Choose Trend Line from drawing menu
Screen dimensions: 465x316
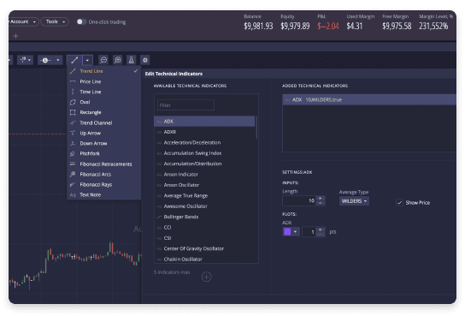(103, 71)
